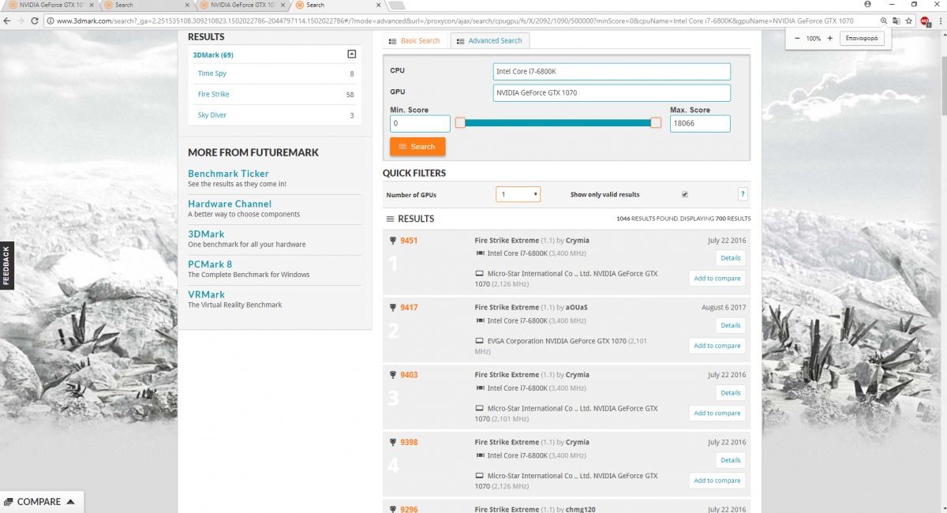Open Details for the 9451 score result
947x513 pixels.
(730, 258)
